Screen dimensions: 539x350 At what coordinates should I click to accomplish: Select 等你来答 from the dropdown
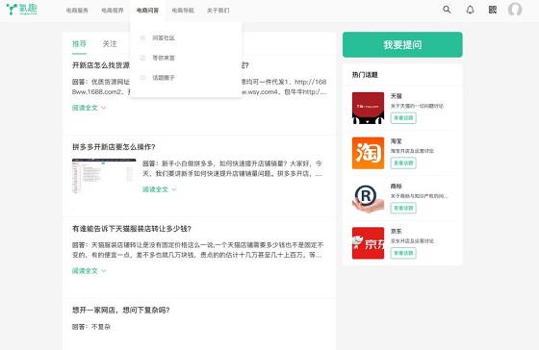click(x=164, y=58)
